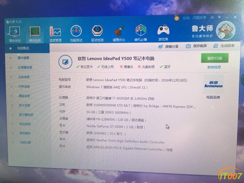Open 驱动检测 driver detection
The height and width of the screenshot is (183, 244).
click(x=97, y=33)
